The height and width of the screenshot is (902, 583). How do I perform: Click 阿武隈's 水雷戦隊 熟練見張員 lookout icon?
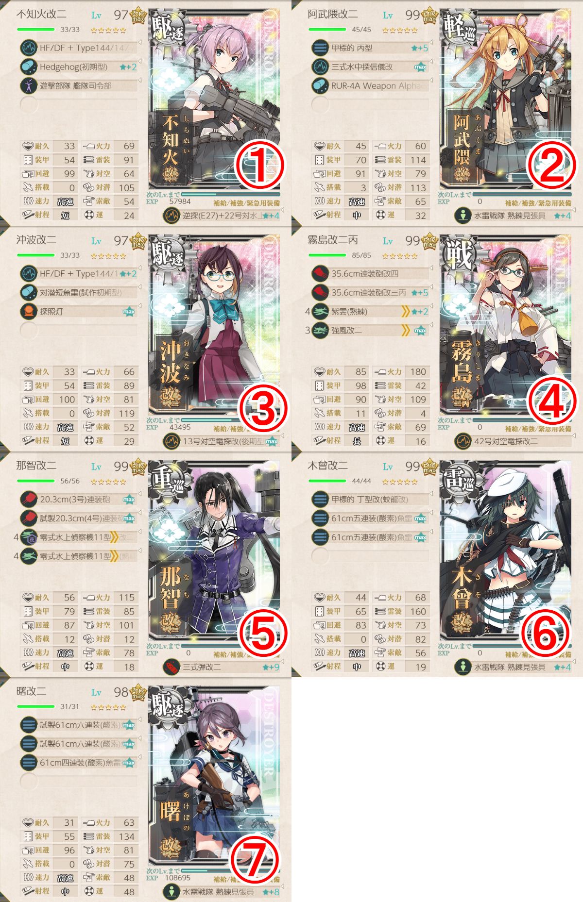[463, 216]
